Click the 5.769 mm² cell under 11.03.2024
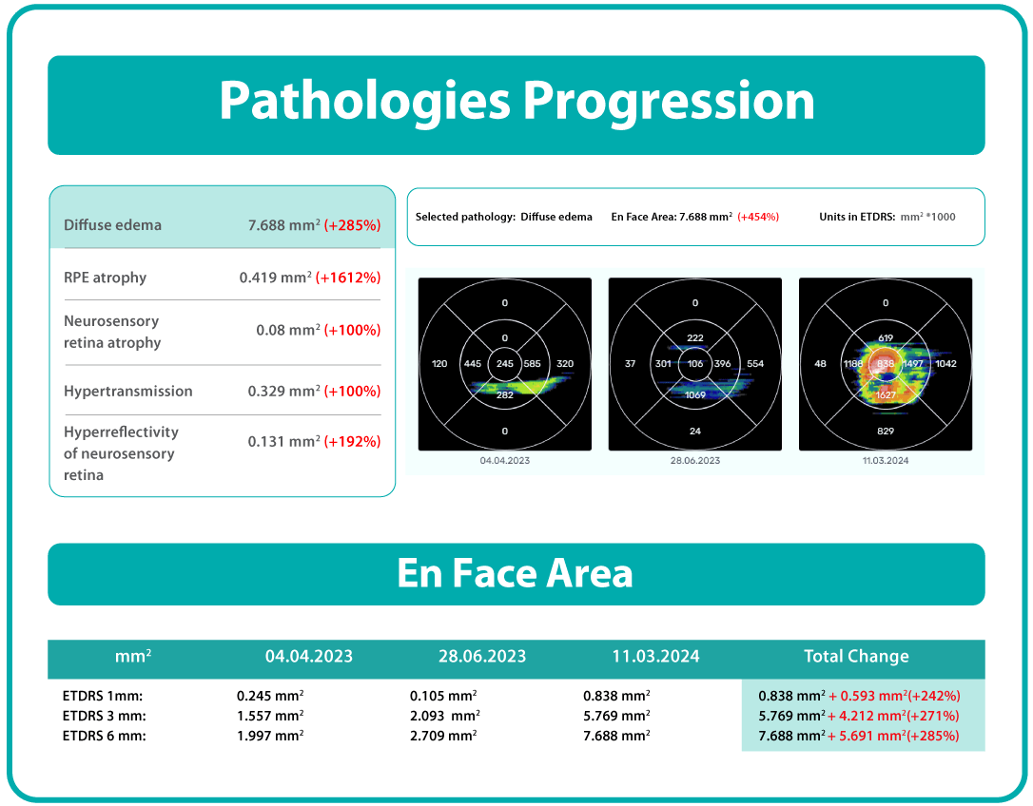 [x=616, y=716]
